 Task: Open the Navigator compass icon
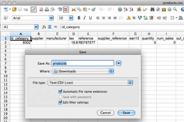(x=158, y=9)
